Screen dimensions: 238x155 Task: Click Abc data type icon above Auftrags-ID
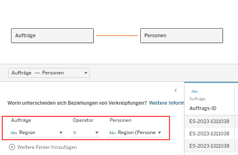[x=195, y=92]
